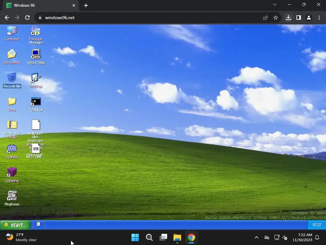Screen dimensions: 326x245
Task: Open File Explorer from taskbar
Action: (x=177, y=237)
